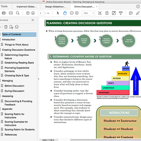Click the 'remember' pyramid step
Viewport: 141px width, 141px height.
coord(113,93)
